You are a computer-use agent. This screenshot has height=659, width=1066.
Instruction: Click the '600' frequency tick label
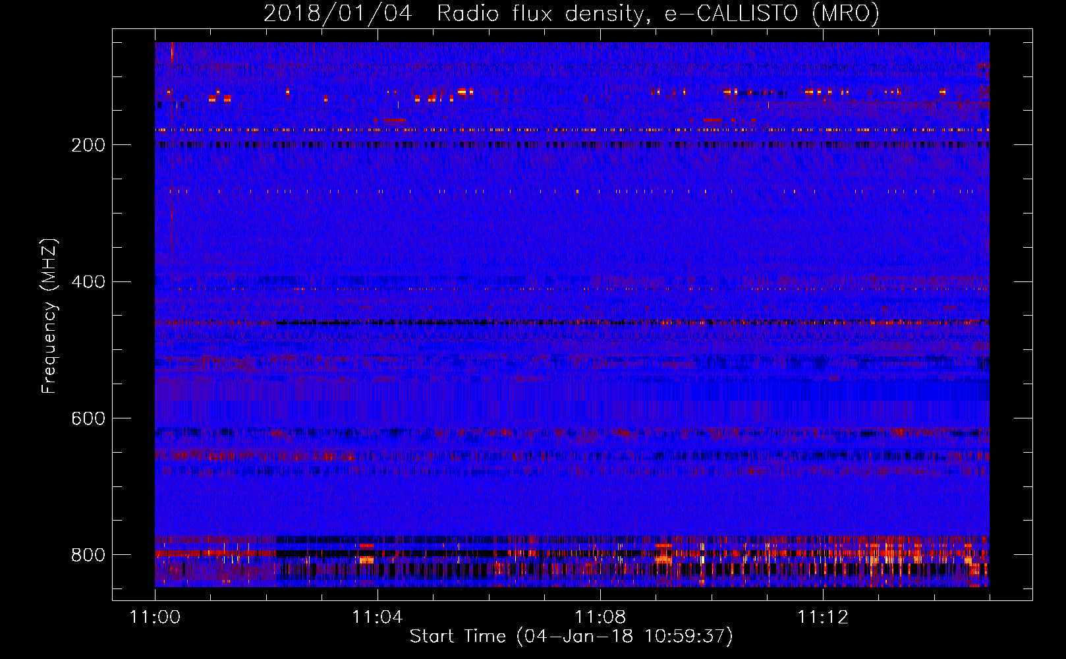(88, 418)
